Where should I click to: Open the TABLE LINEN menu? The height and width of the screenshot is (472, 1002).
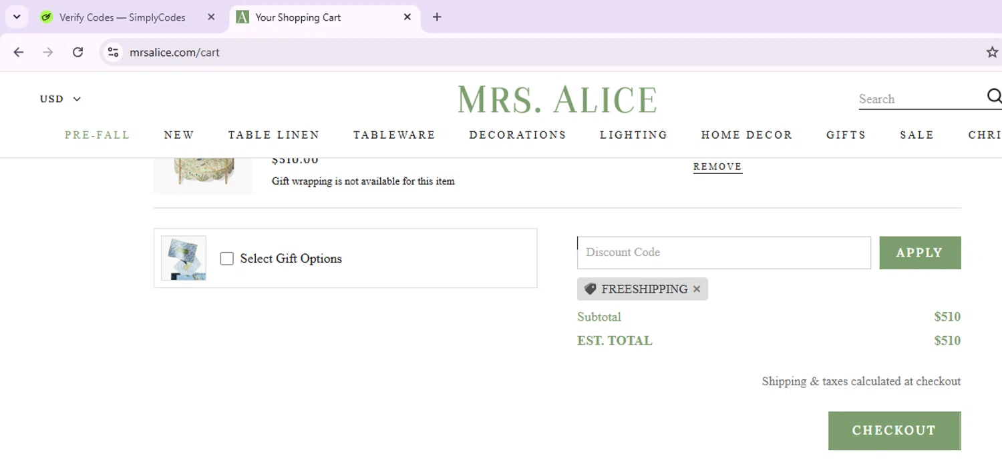pyautogui.click(x=274, y=135)
